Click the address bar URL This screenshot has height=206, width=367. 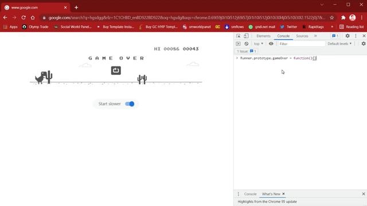tap(187, 18)
